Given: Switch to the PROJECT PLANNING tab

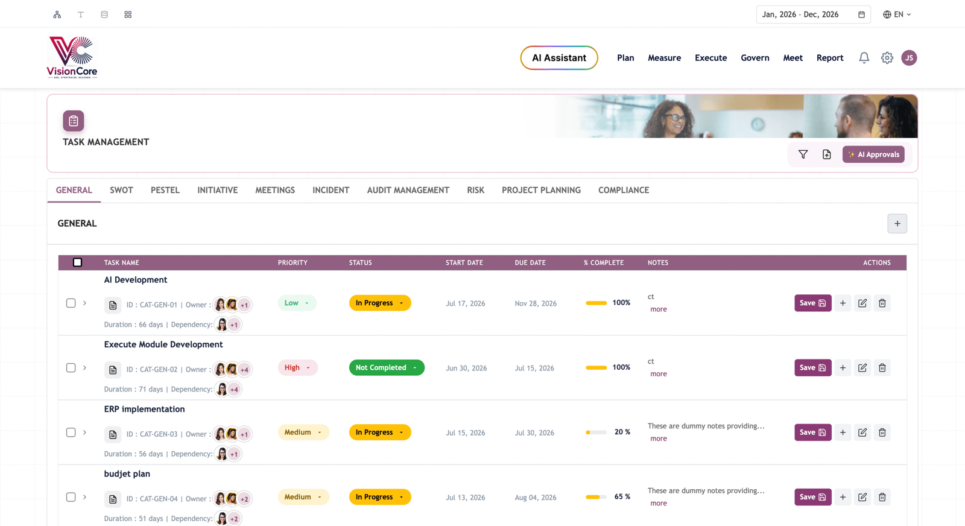Looking at the screenshot, I should coord(541,190).
